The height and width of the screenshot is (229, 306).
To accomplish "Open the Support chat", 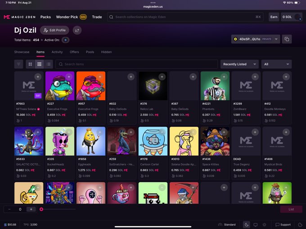I will pos(283,225).
